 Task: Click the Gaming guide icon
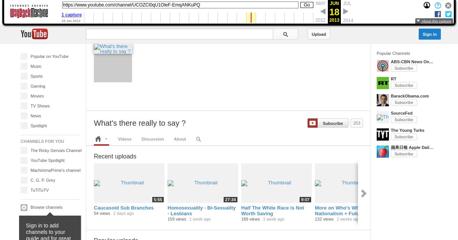pos(24,86)
